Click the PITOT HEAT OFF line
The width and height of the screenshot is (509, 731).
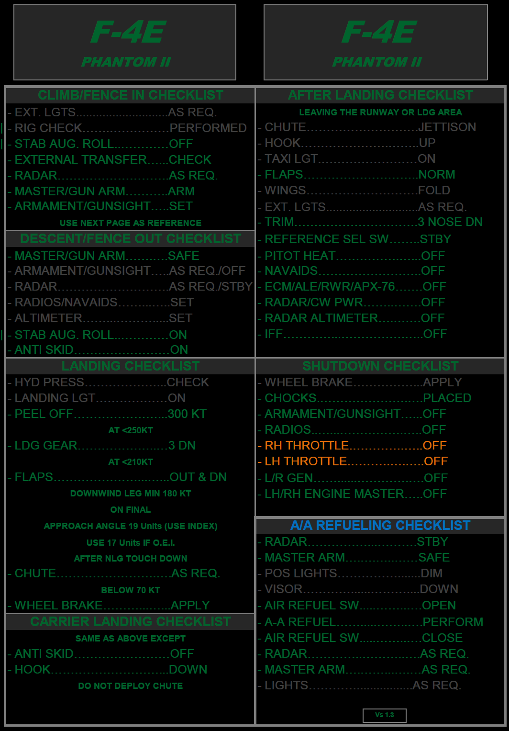354,256
